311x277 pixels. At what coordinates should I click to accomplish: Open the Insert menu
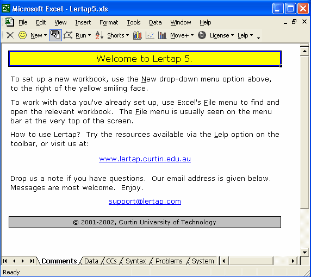click(83, 22)
